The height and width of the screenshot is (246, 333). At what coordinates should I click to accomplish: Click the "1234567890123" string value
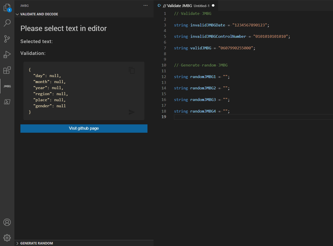coord(250,25)
